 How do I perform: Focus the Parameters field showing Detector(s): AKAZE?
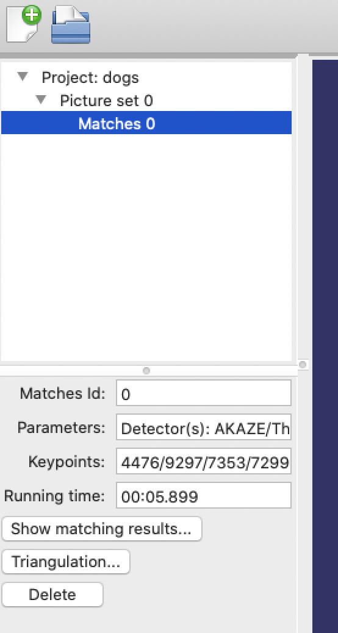pyautogui.click(x=204, y=427)
